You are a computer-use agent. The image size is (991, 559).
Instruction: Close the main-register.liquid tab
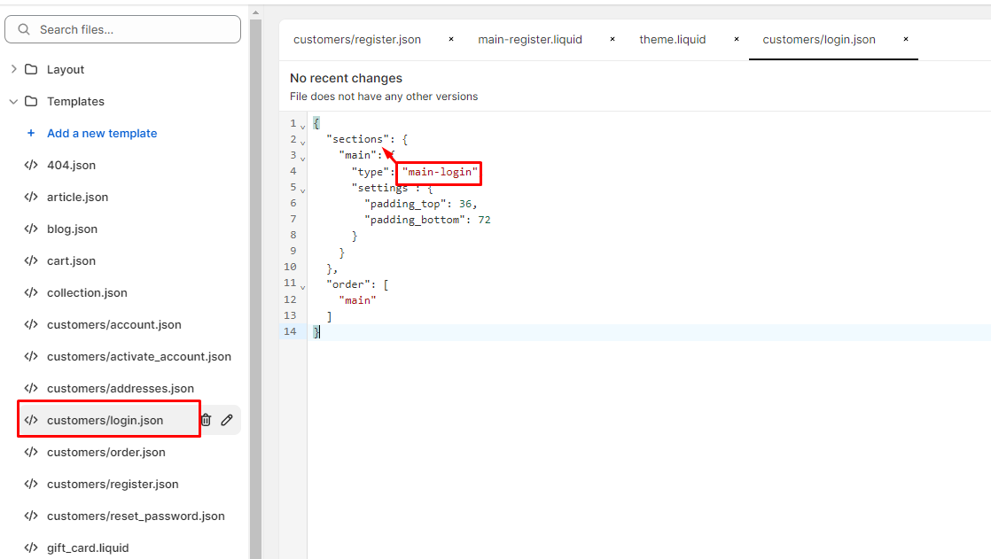(x=613, y=39)
